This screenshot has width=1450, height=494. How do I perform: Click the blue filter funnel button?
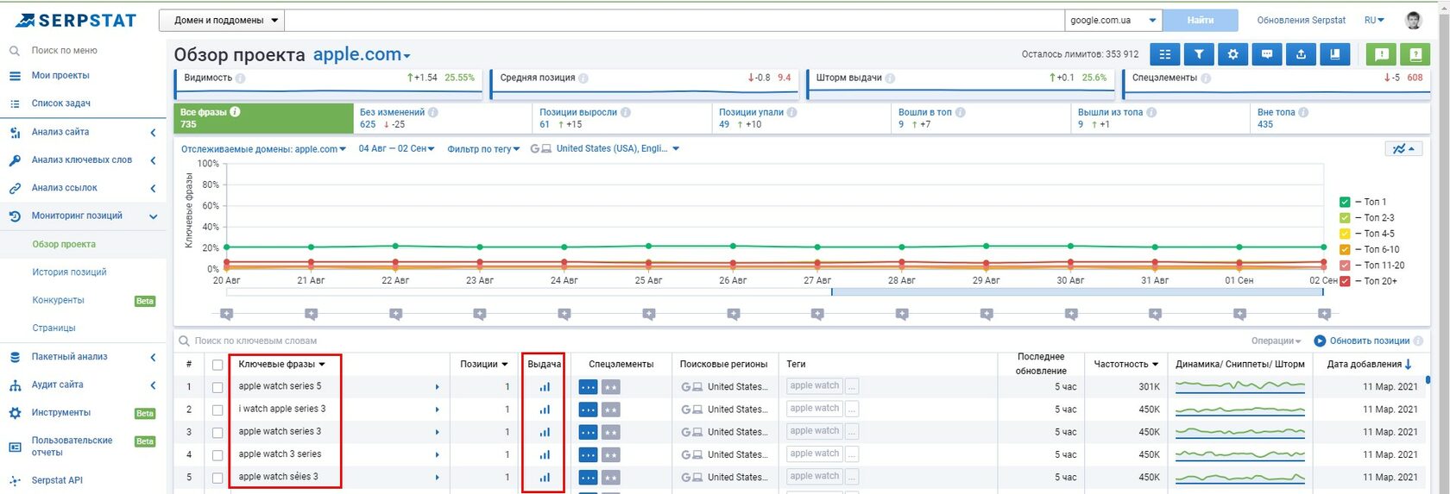1199,54
